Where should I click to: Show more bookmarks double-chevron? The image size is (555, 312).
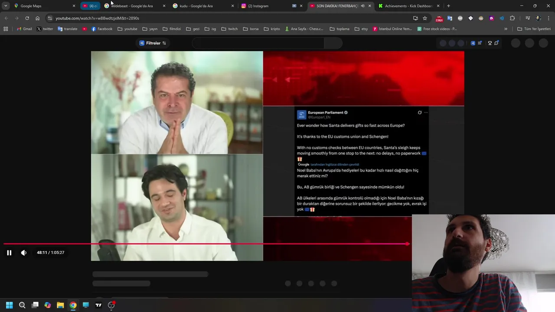pos(506,29)
